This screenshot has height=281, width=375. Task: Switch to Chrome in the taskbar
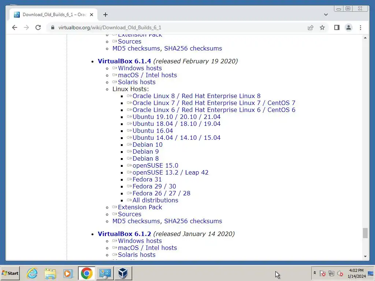(86, 273)
